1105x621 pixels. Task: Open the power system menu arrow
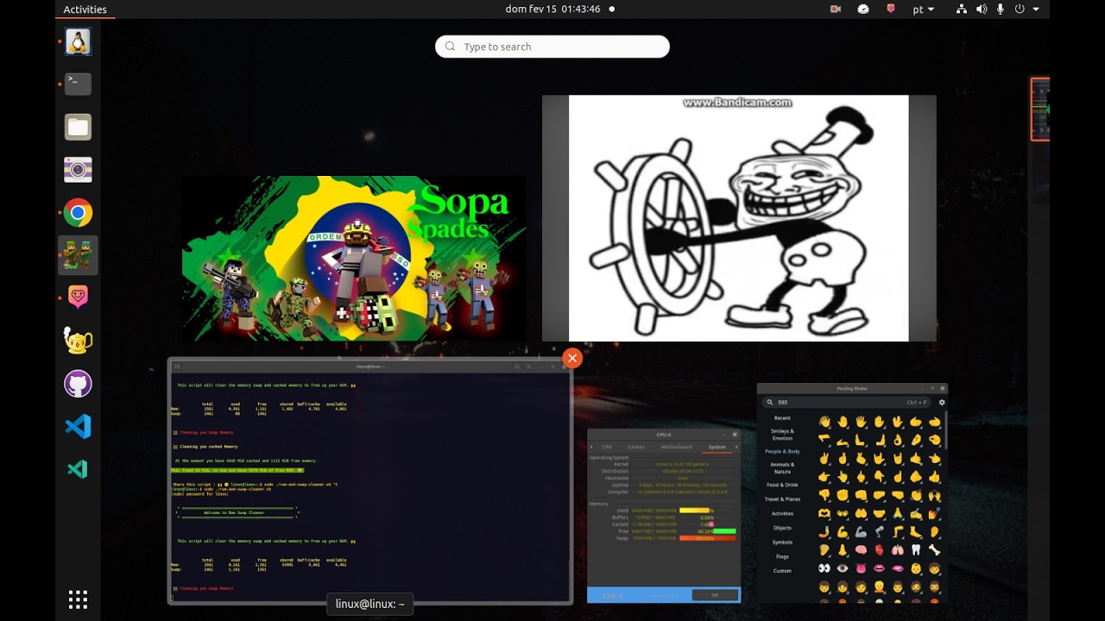(1036, 9)
